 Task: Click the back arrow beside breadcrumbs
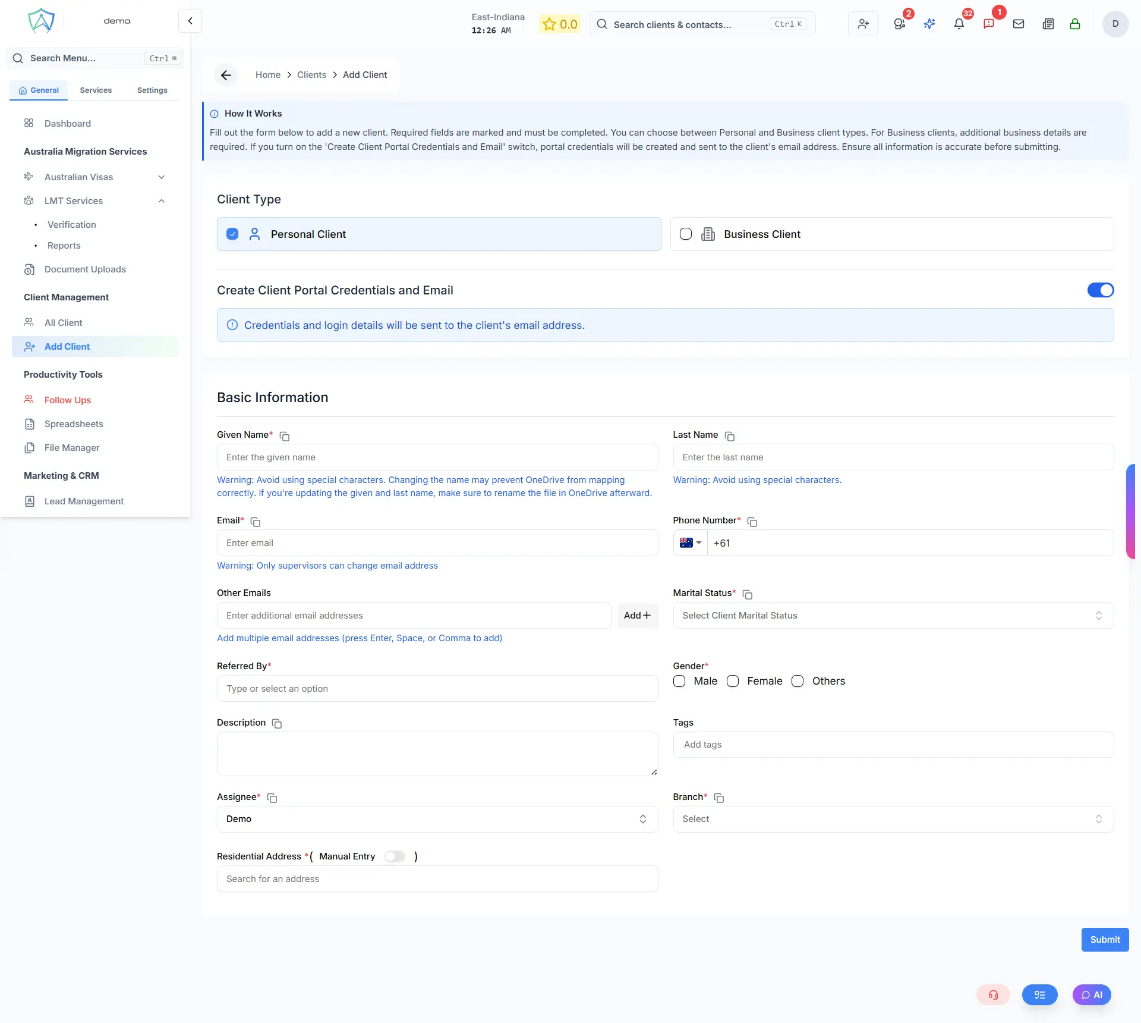pos(226,75)
